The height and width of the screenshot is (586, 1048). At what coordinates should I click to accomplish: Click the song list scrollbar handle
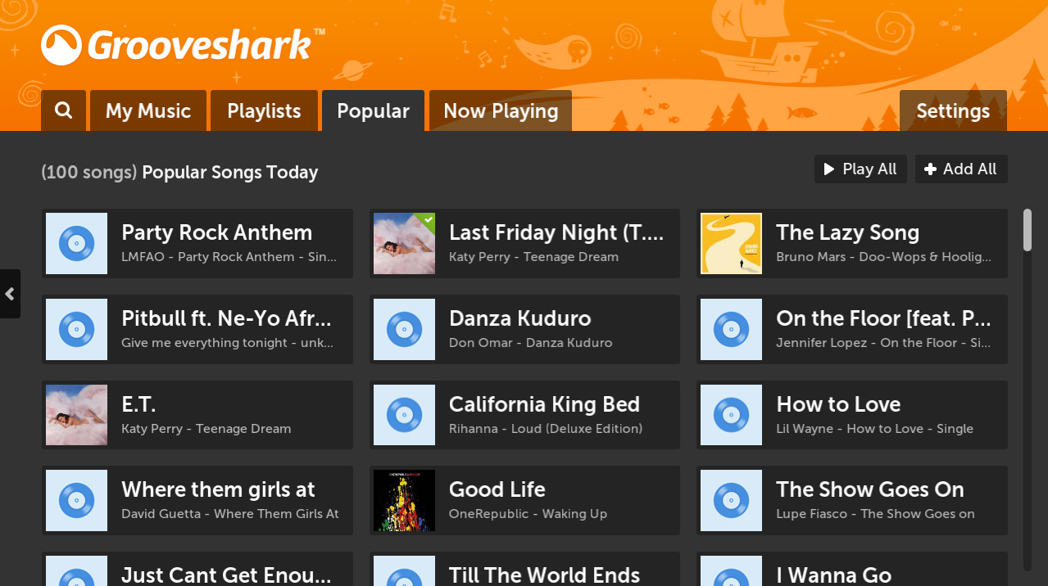pos(1028,230)
